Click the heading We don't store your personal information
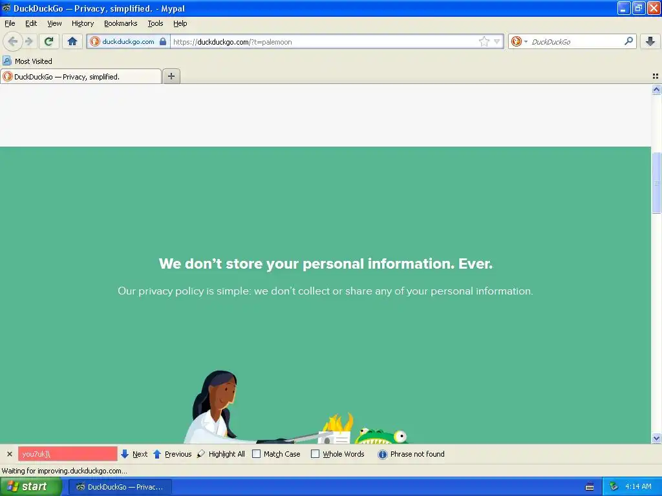The width and height of the screenshot is (662, 496). (x=326, y=263)
